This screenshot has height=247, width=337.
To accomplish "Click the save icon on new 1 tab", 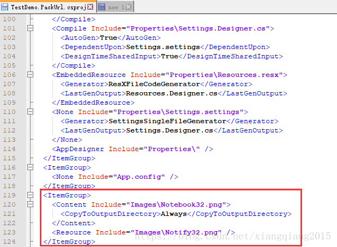I will click(x=102, y=7).
